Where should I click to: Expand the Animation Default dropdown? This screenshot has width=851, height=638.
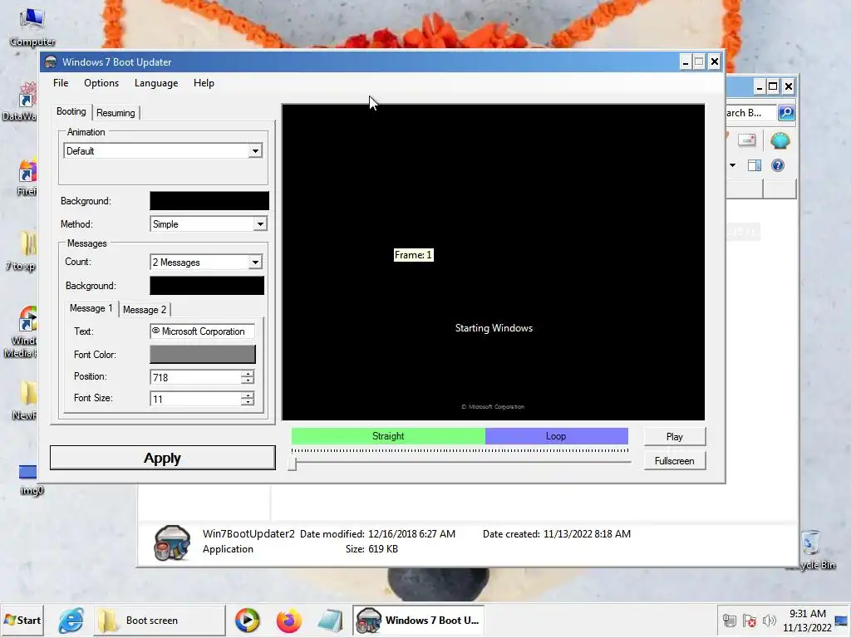255,151
